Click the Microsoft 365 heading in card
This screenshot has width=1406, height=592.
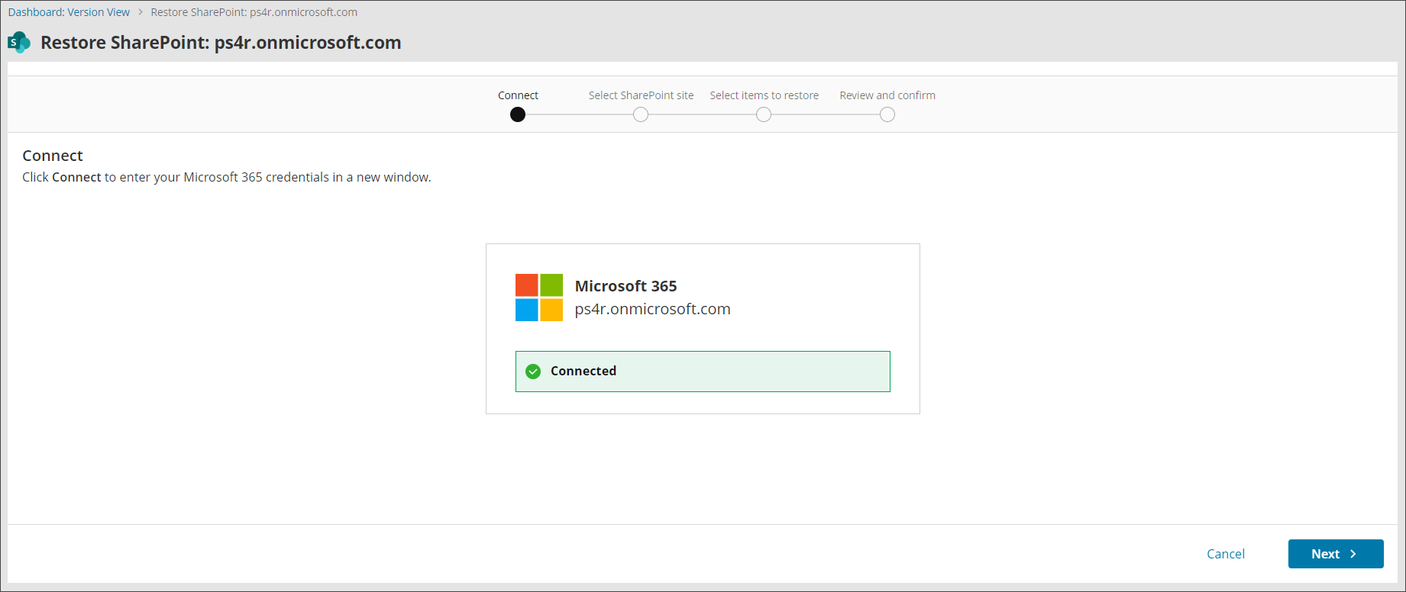[625, 286]
